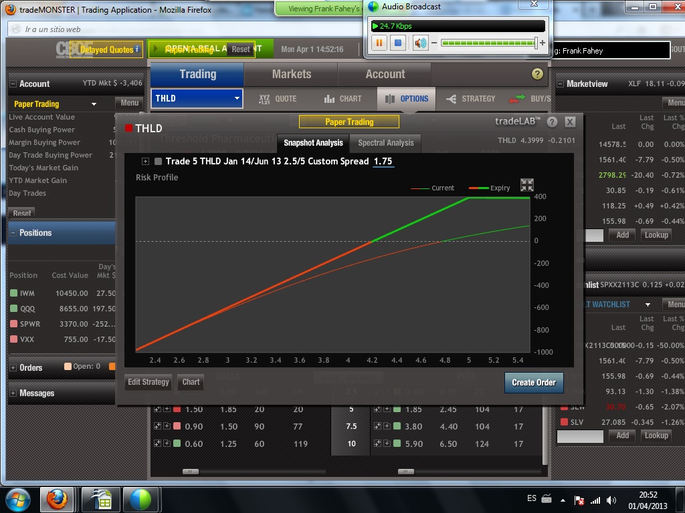
Task: Decrease volume with minus sign
Action: point(433,43)
